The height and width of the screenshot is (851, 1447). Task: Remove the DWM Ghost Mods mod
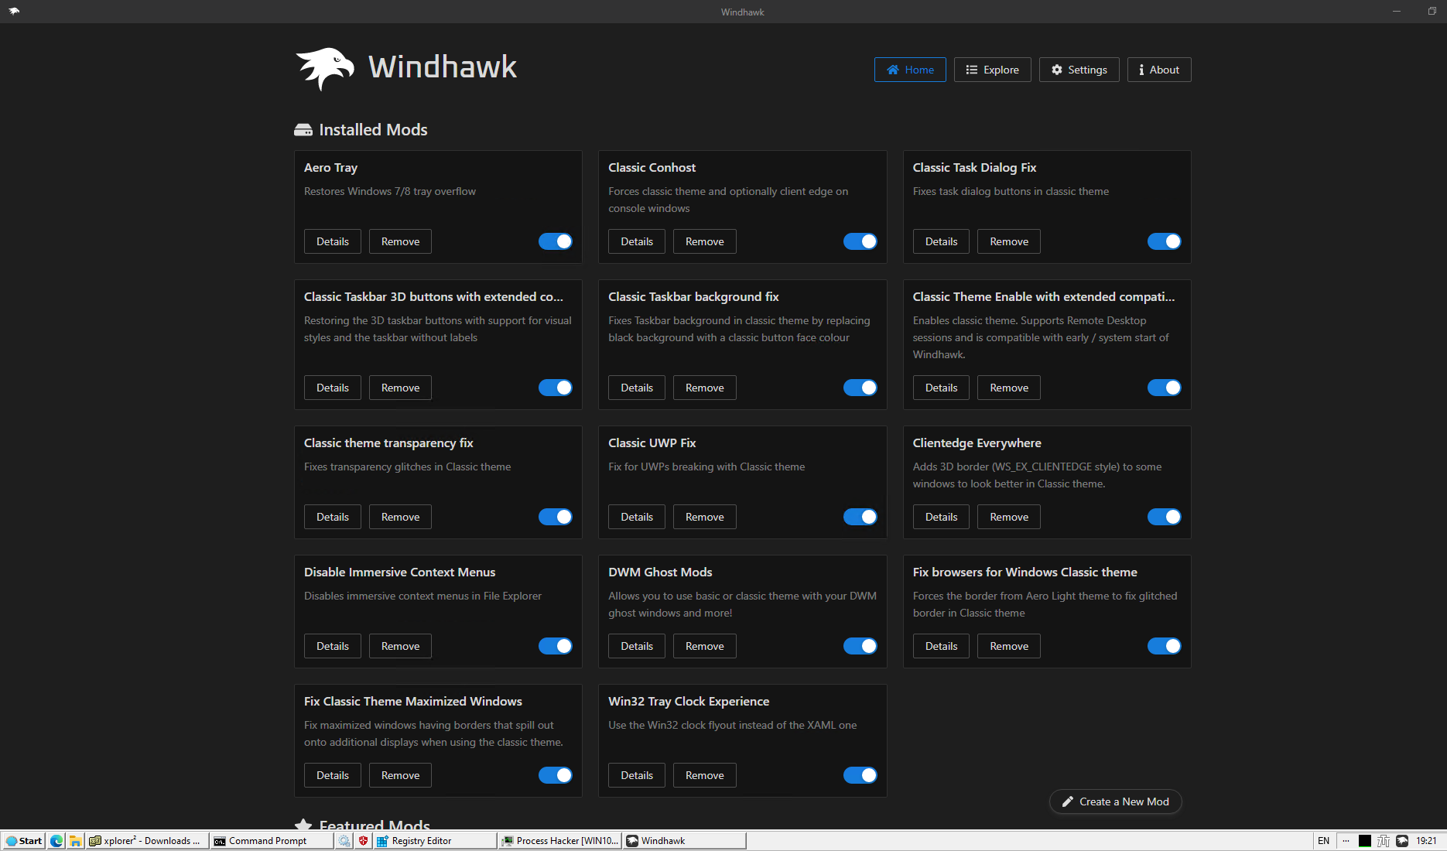point(704,645)
